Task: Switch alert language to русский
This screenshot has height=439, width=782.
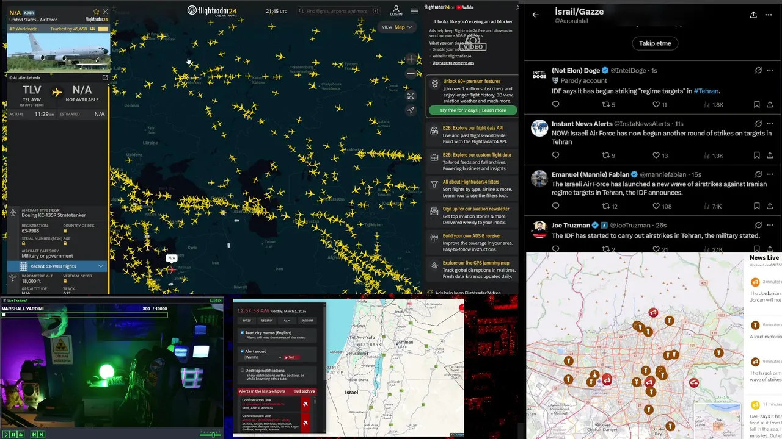Action: click(307, 320)
